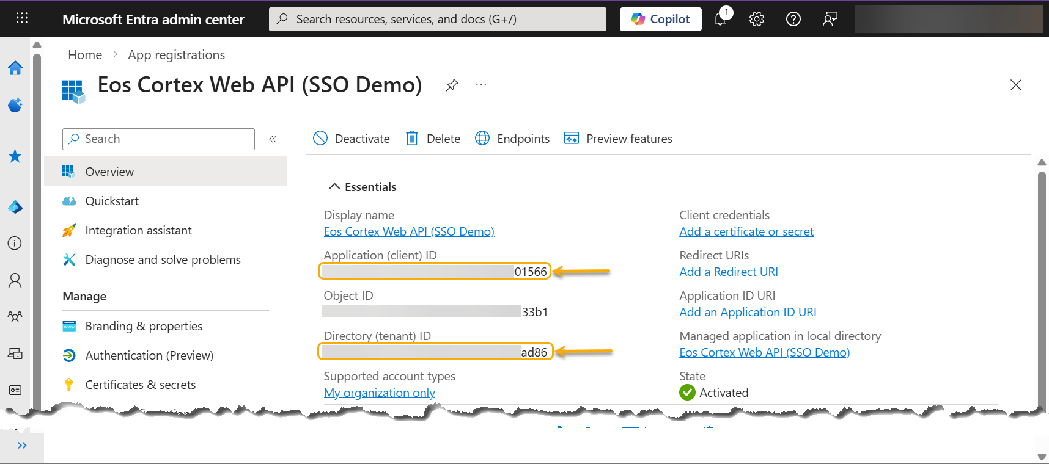
Task: Click the content pane vertical scrollbar
Action: (x=1042, y=293)
